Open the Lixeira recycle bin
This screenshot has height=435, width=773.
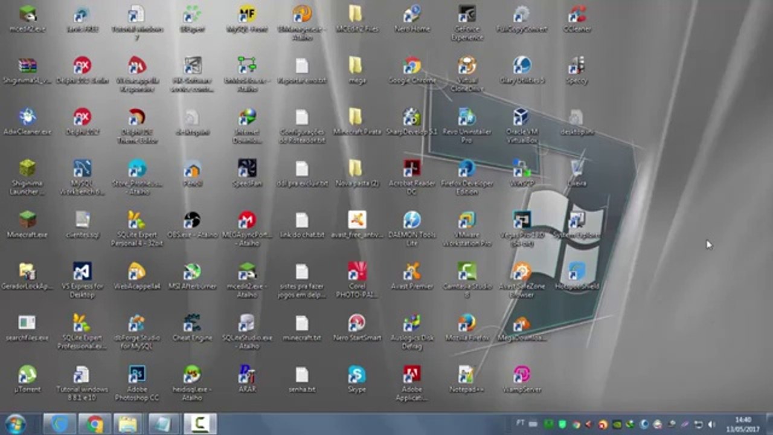coord(577,173)
